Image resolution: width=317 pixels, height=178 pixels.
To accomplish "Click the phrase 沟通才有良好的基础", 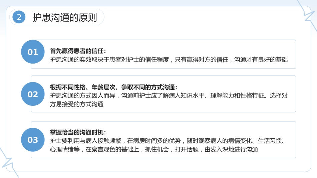I will 261,60.
